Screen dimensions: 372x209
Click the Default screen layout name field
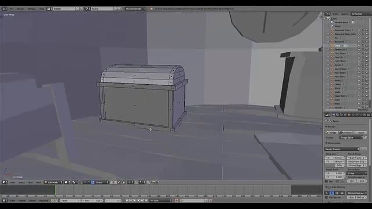click(x=64, y=9)
